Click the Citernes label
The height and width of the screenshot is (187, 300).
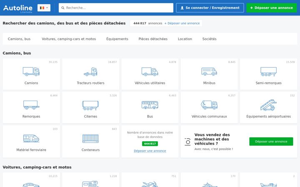[90, 116]
